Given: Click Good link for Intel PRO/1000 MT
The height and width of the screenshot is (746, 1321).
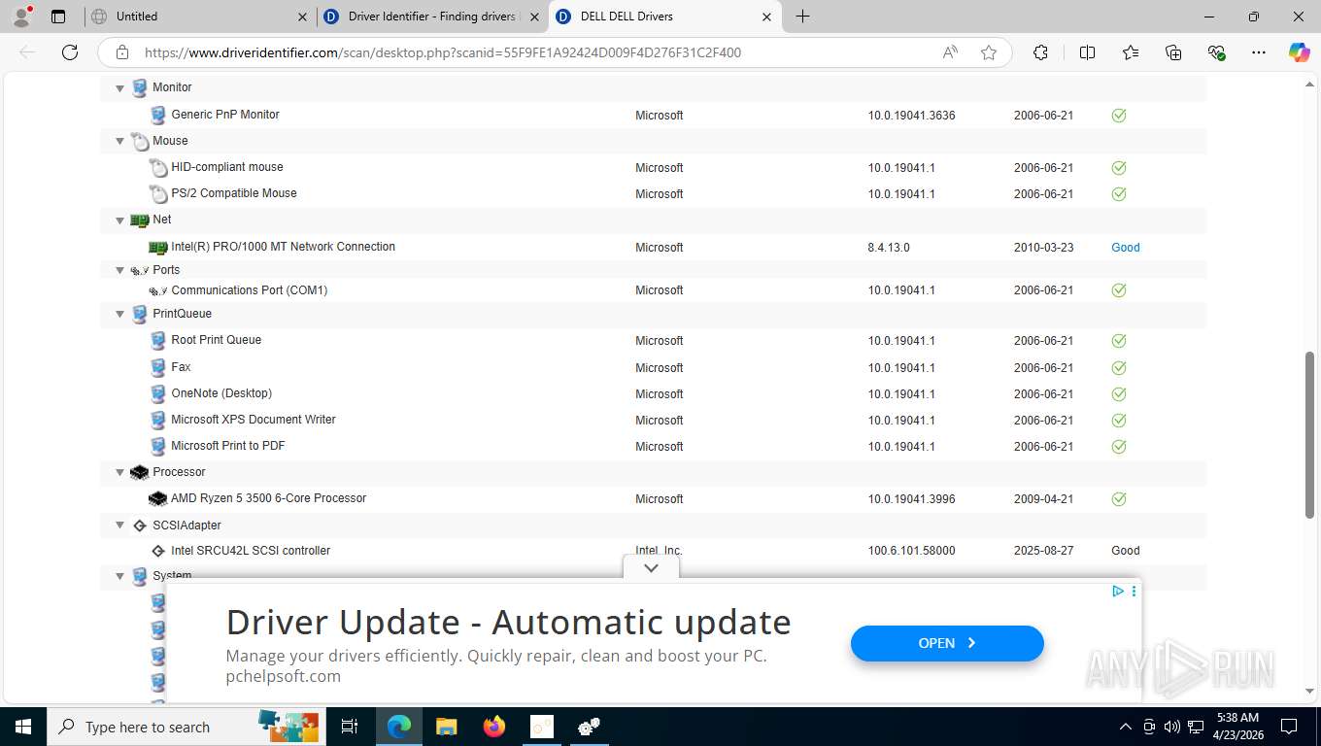Looking at the screenshot, I should coord(1126,248).
